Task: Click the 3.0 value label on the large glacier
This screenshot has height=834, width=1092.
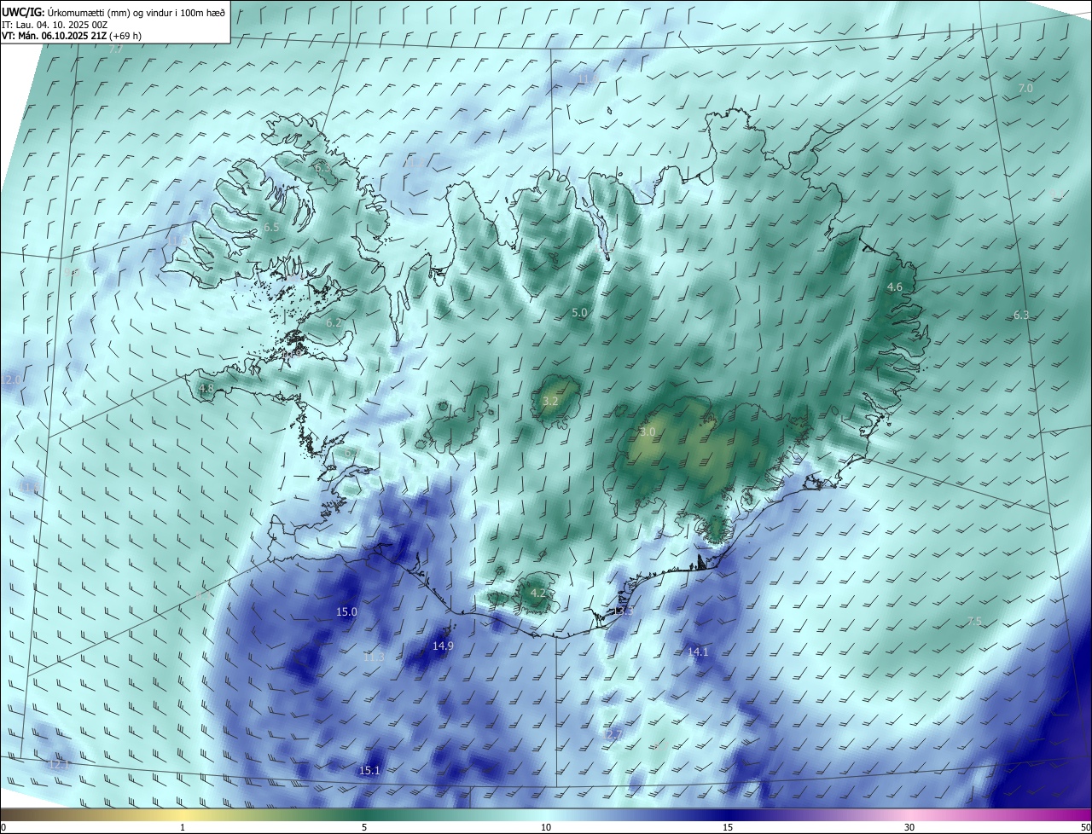Action: 647,431
